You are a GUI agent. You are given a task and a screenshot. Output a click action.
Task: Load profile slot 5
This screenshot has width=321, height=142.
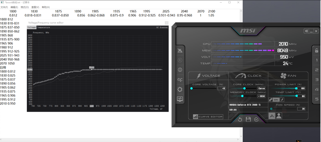coord(316,99)
